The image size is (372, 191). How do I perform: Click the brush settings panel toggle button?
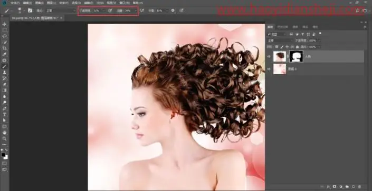click(30, 11)
